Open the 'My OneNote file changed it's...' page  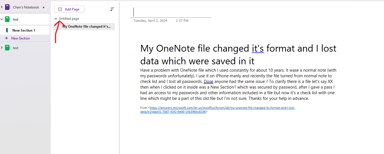tap(84, 27)
